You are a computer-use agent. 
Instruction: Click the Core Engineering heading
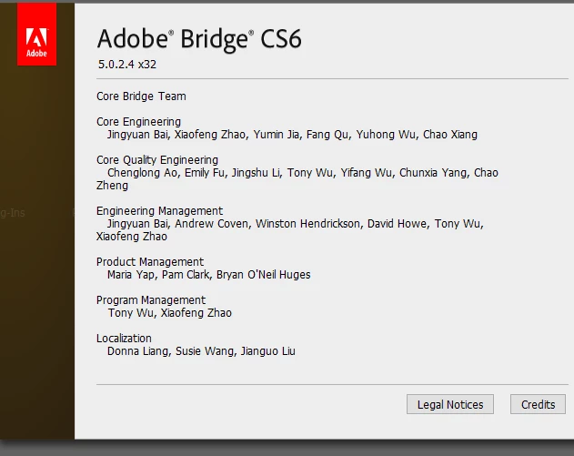[138, 122]
